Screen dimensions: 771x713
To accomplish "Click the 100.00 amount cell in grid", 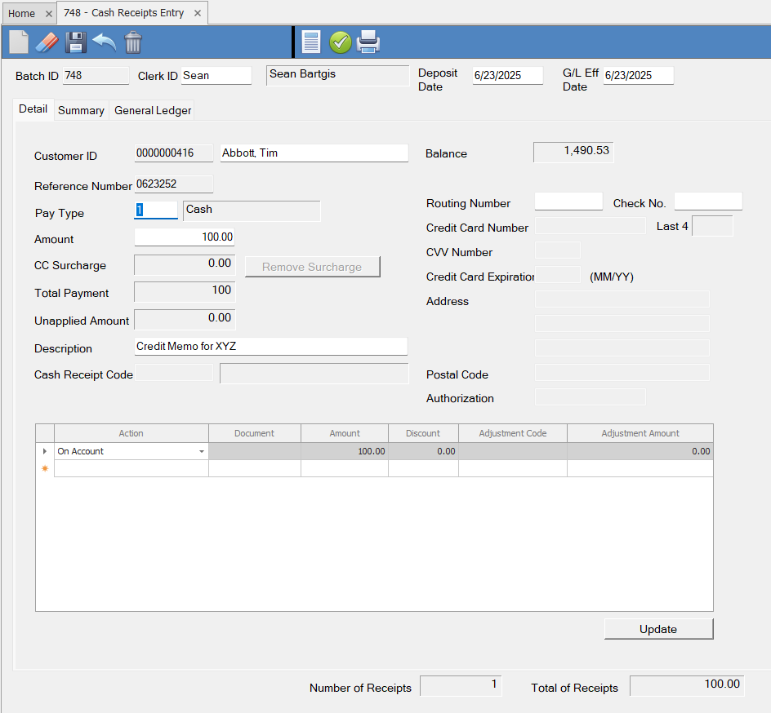I will [345, 451].
